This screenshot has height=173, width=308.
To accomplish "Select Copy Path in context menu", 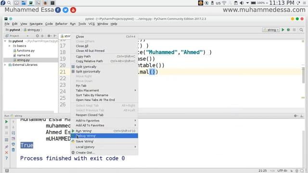I will 104,57.
